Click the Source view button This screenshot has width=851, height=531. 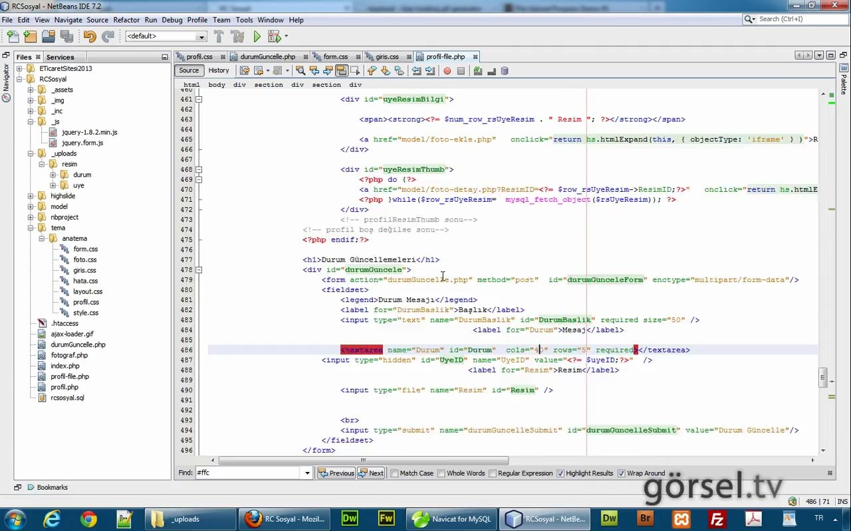(x=189, y=70)
